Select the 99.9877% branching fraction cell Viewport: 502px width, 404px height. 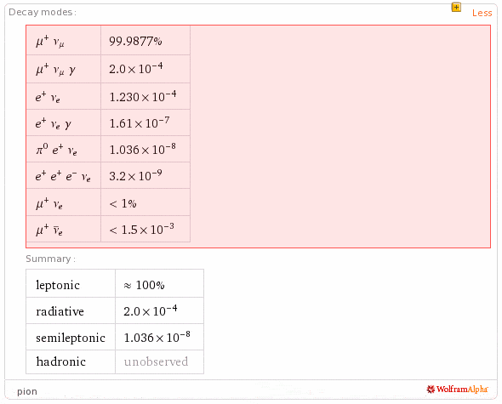point(145,41)
